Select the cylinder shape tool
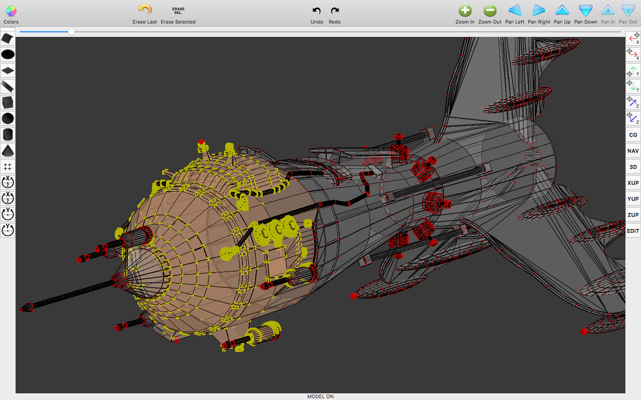Screen dimensions: 641x400 (x=8, y=134)
